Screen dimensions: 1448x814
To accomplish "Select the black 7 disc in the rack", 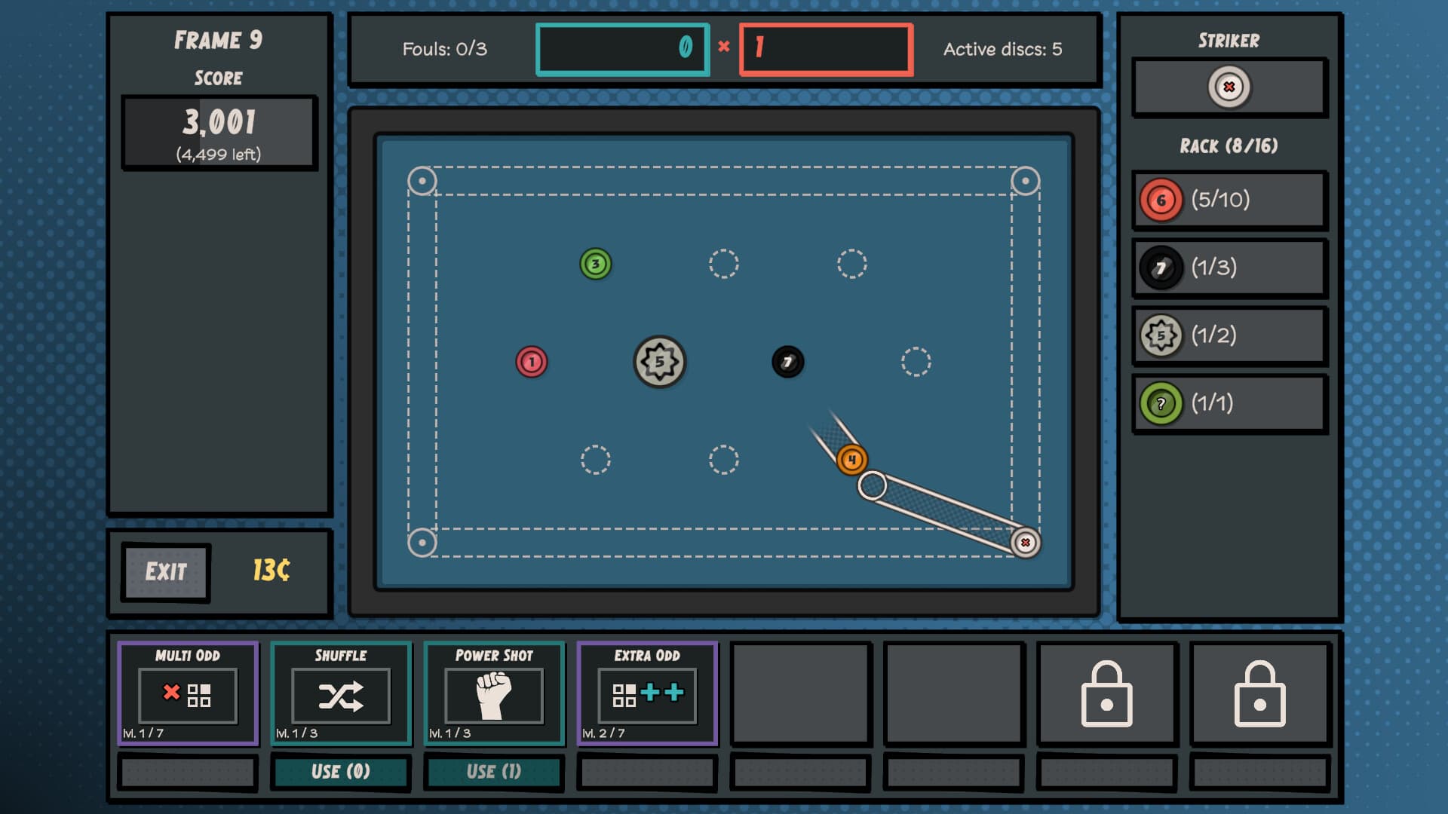I will (x=1161, y=268).
